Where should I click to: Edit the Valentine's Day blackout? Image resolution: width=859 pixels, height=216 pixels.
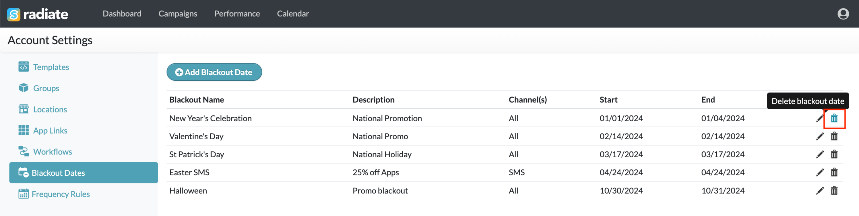point(820,136)
